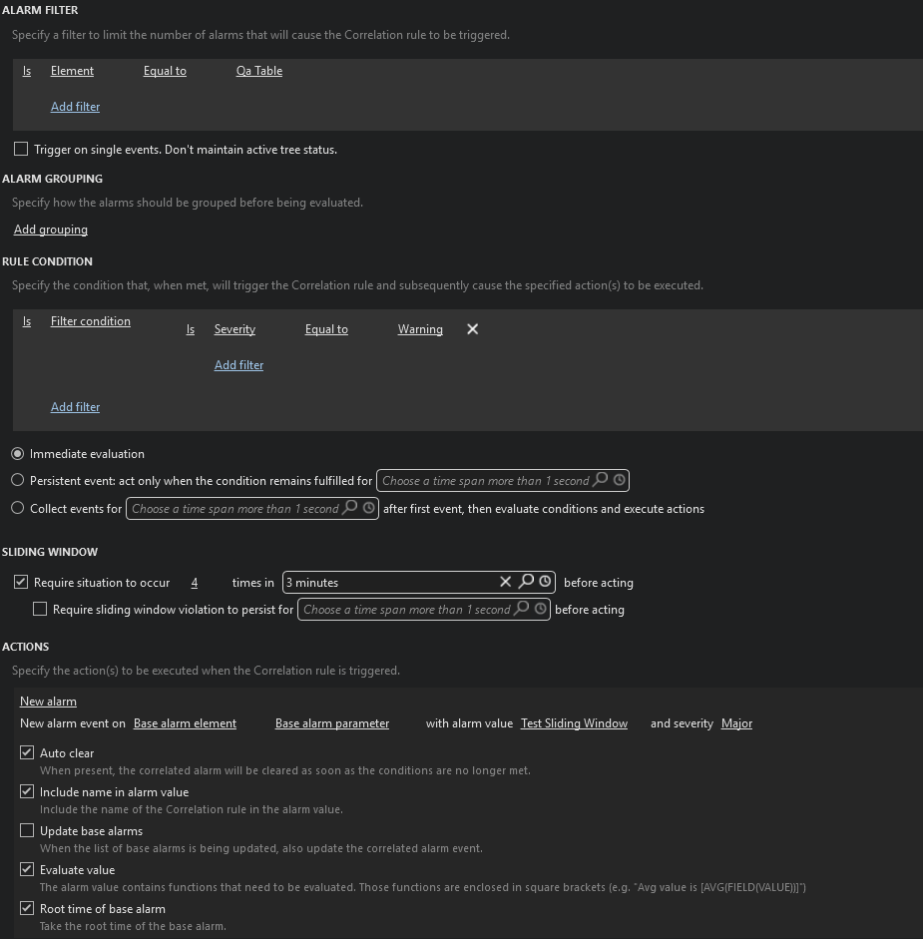Edit the Test Sliding Window alarm value
923x939 pixels.
pyautogui.click(x=574, y=723)
